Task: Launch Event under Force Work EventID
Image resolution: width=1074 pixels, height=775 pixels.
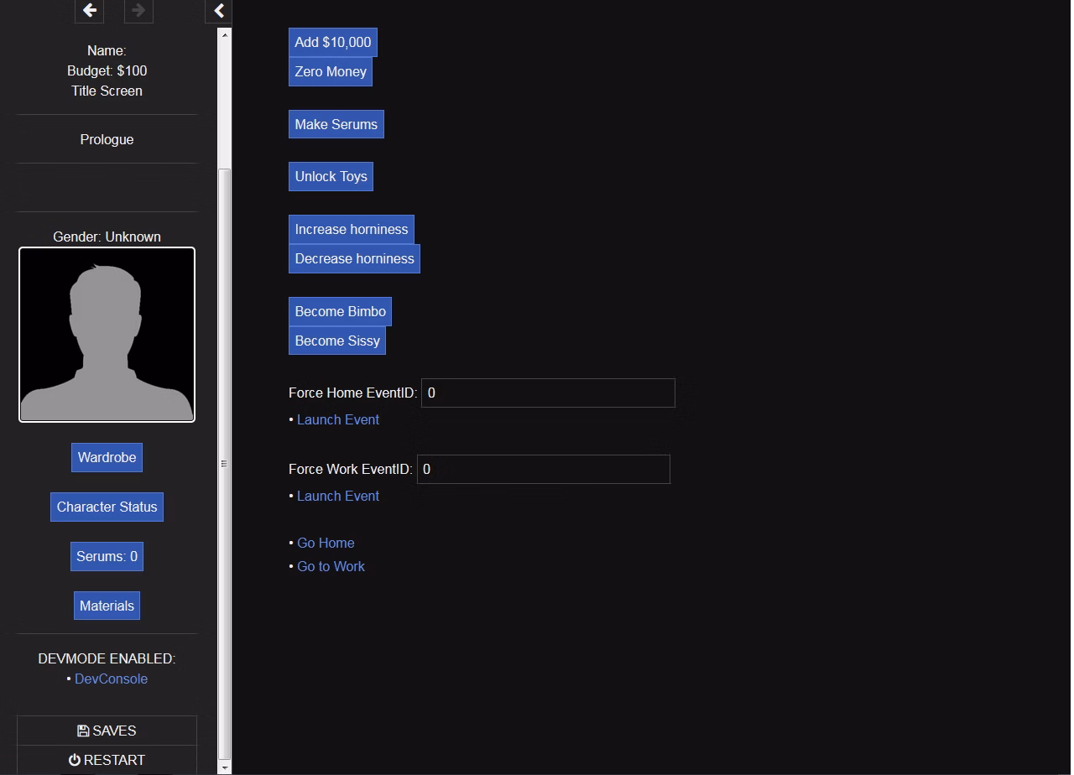Action: coord(338,496)
